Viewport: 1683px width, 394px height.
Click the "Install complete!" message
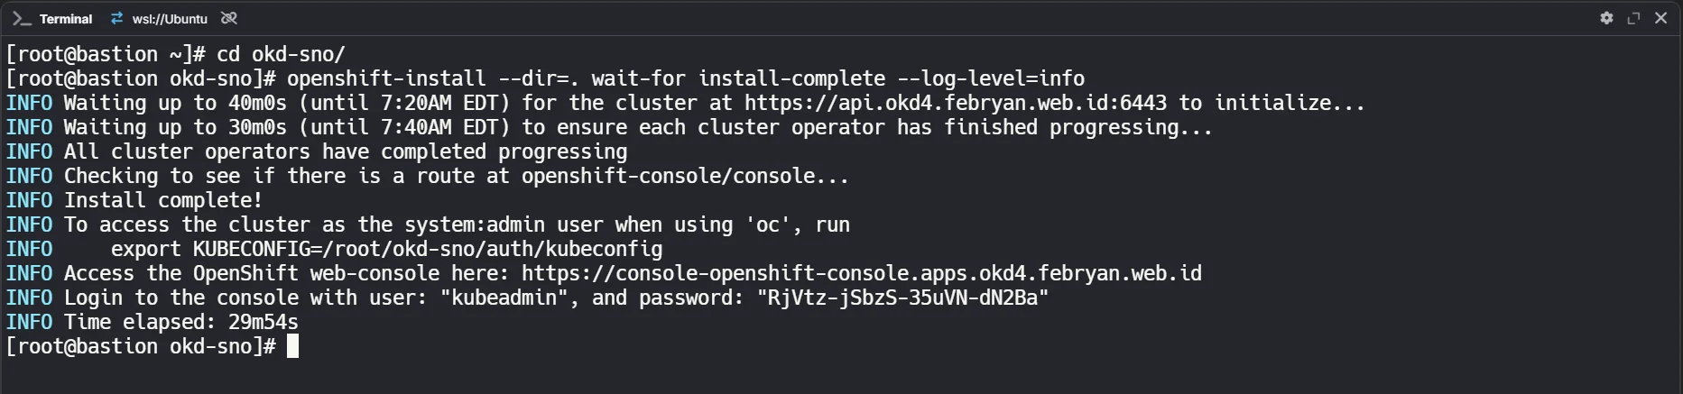point(162,200)
